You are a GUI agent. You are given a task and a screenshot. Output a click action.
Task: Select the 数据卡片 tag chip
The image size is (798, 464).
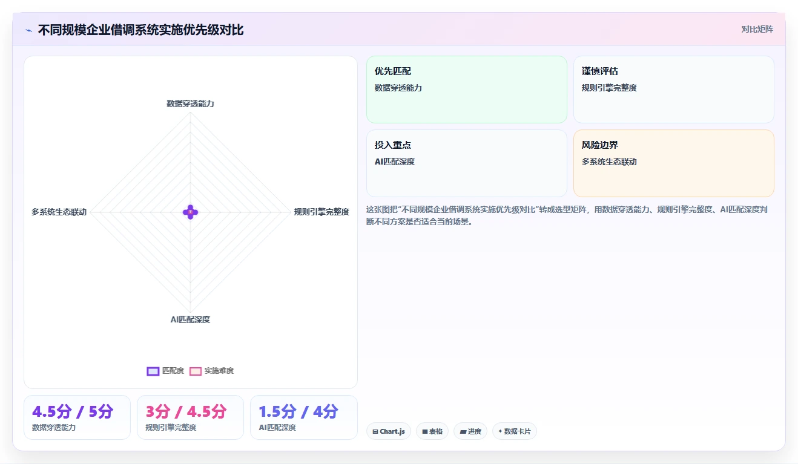(x=515, y=431)
